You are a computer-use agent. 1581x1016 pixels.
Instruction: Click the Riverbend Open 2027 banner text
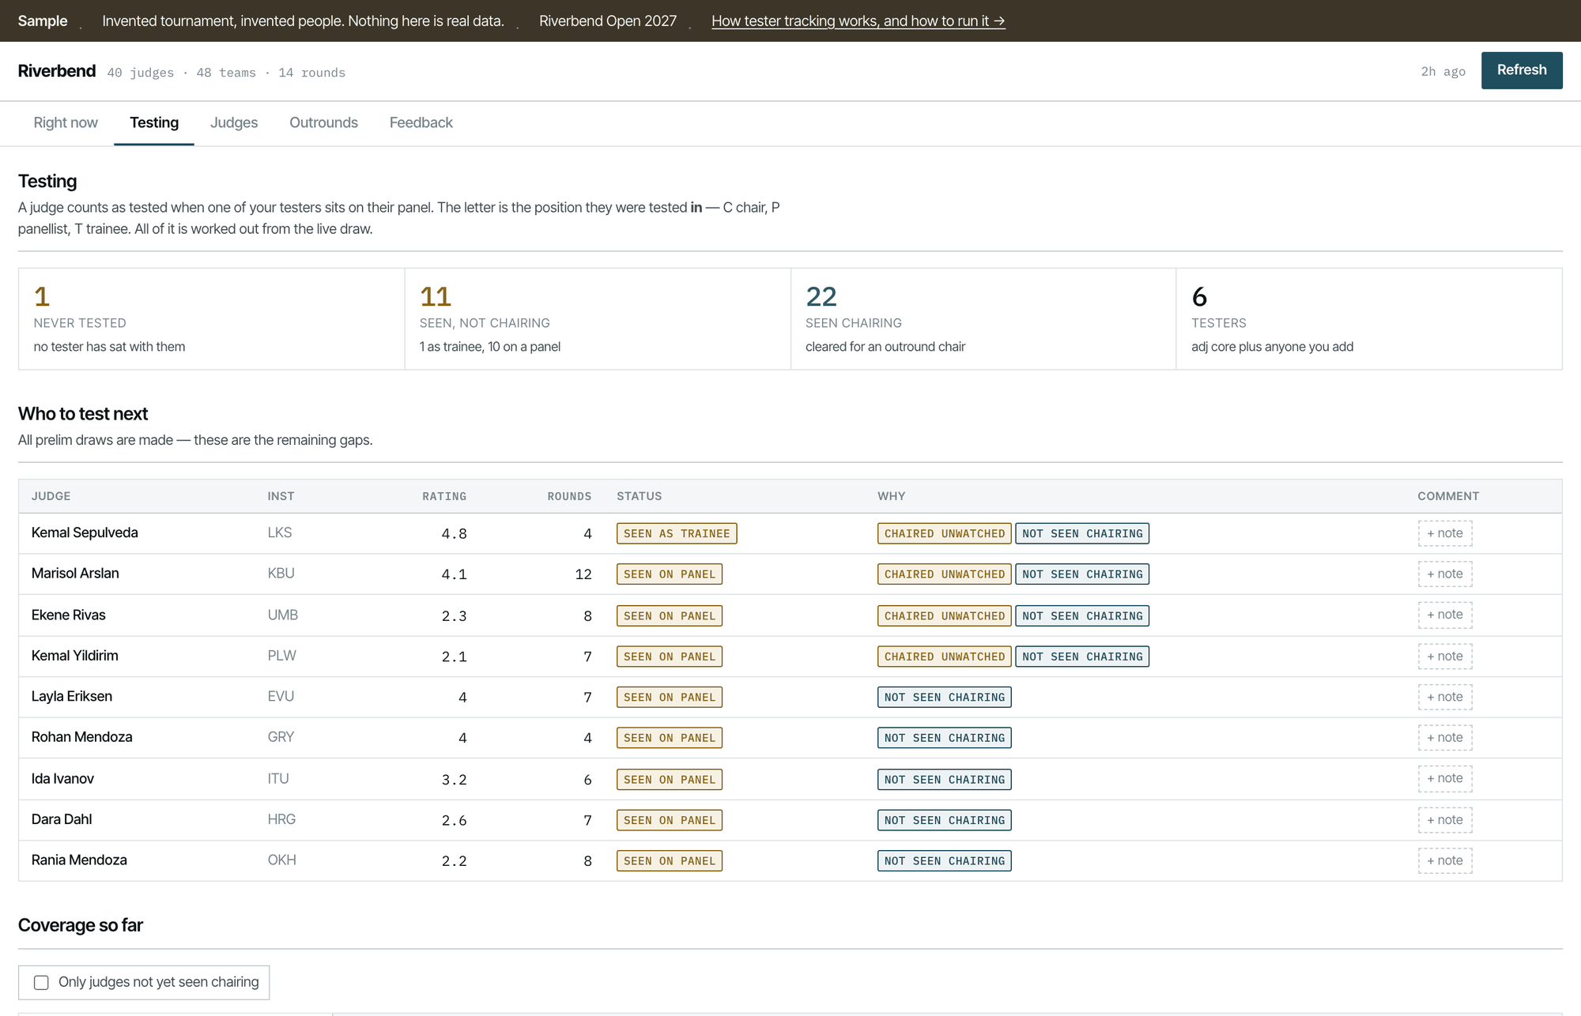(608, 21)
